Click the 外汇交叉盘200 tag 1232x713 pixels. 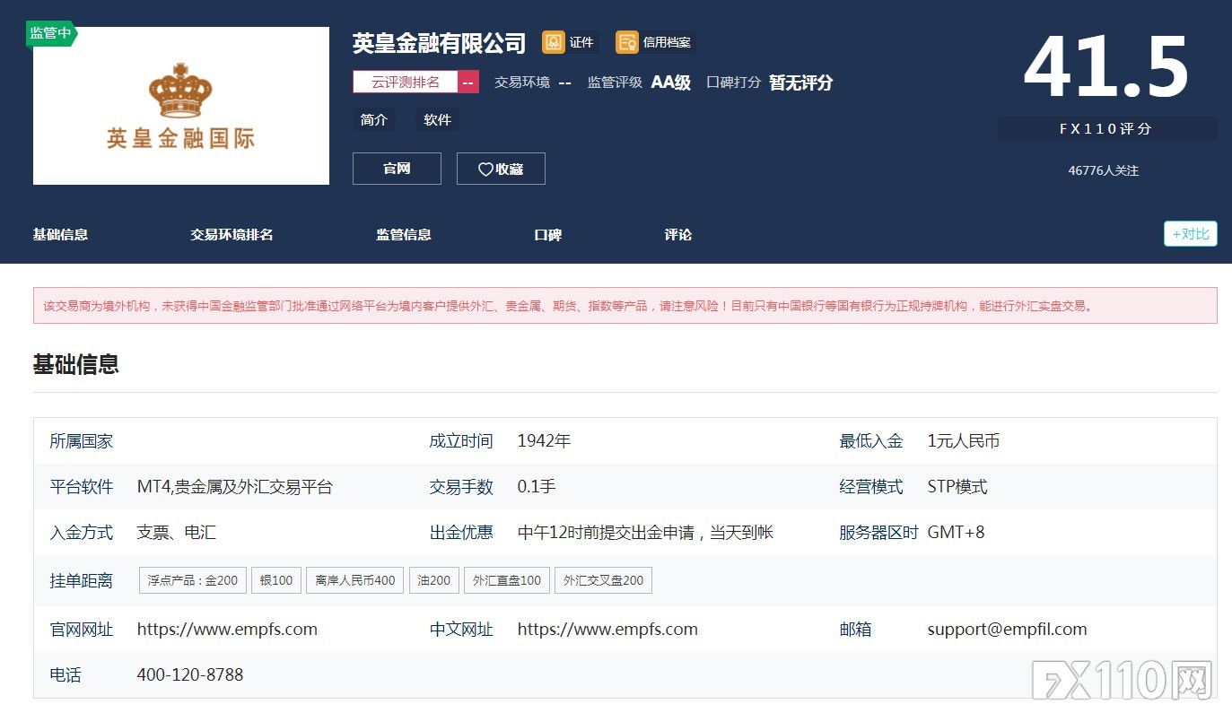click(603, 580)
